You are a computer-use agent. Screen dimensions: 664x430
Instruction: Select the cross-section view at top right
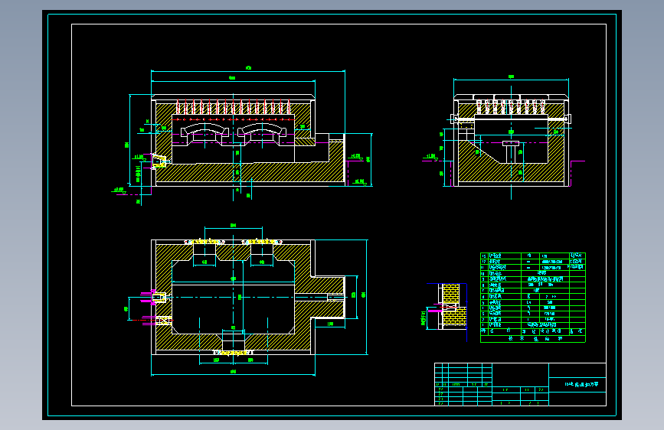point(511,141)
